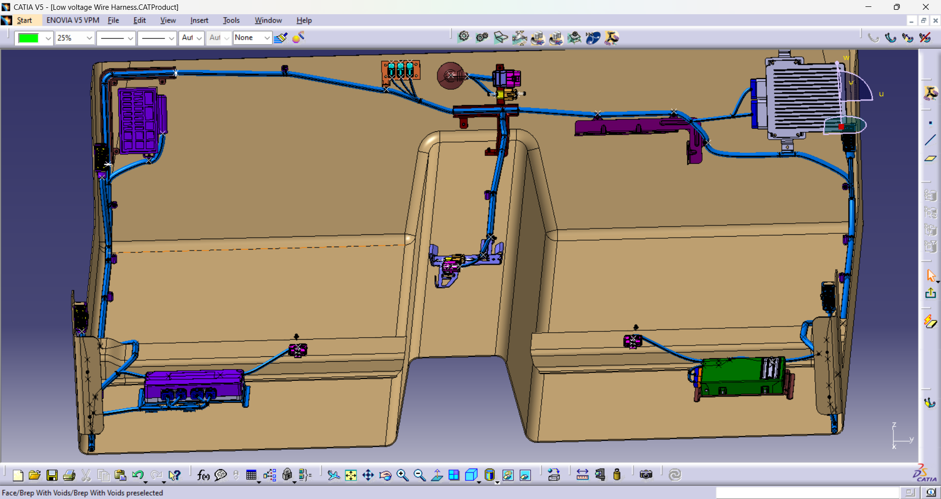Click the Zoom In magnifier icon

click(402, 475)
